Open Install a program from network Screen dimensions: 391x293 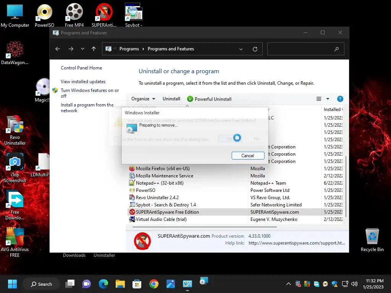[x=87, y=108]
